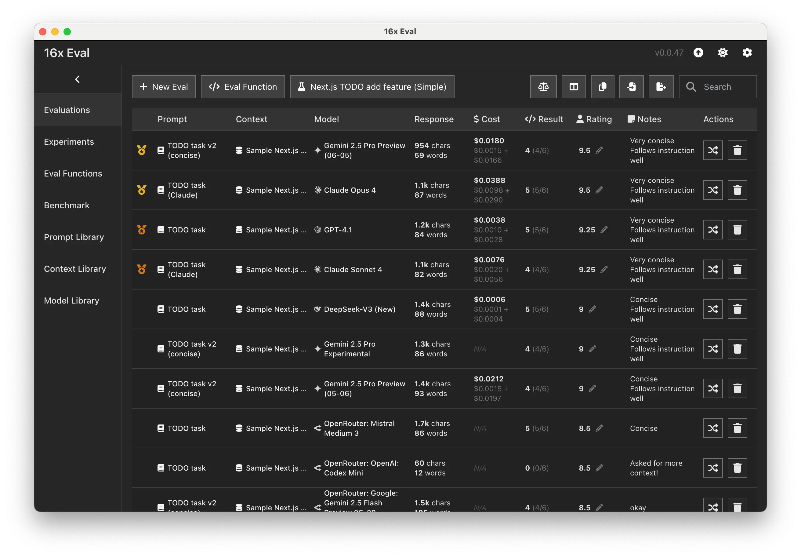Open settings gear icon in header
This screenshot has height=557, width=801.
click(x=747, y=53)
